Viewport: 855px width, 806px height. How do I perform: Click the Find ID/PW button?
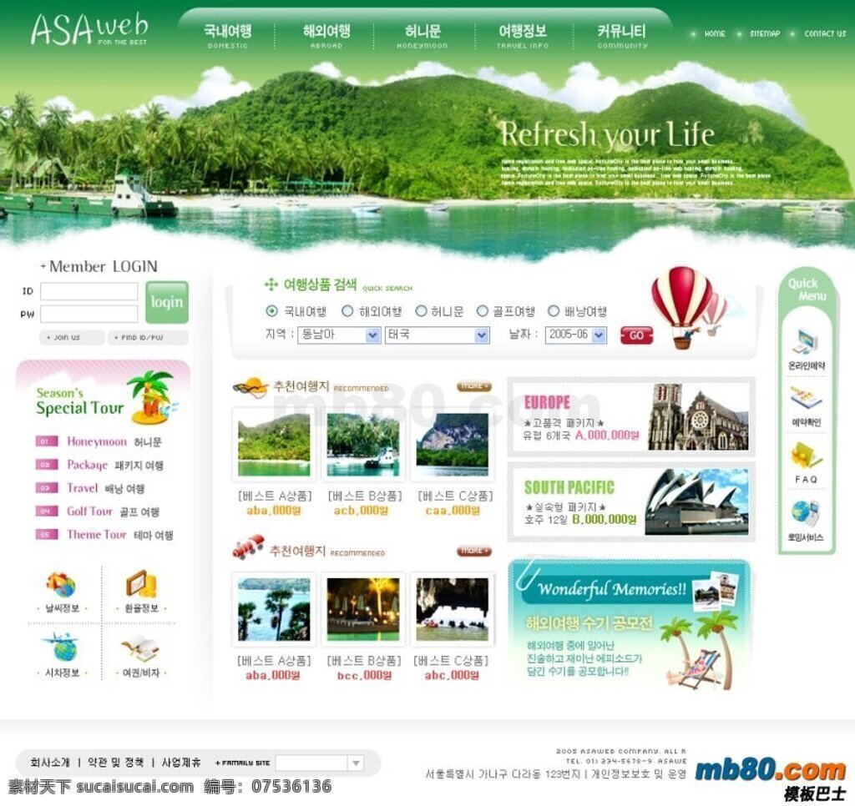point(148,337)
